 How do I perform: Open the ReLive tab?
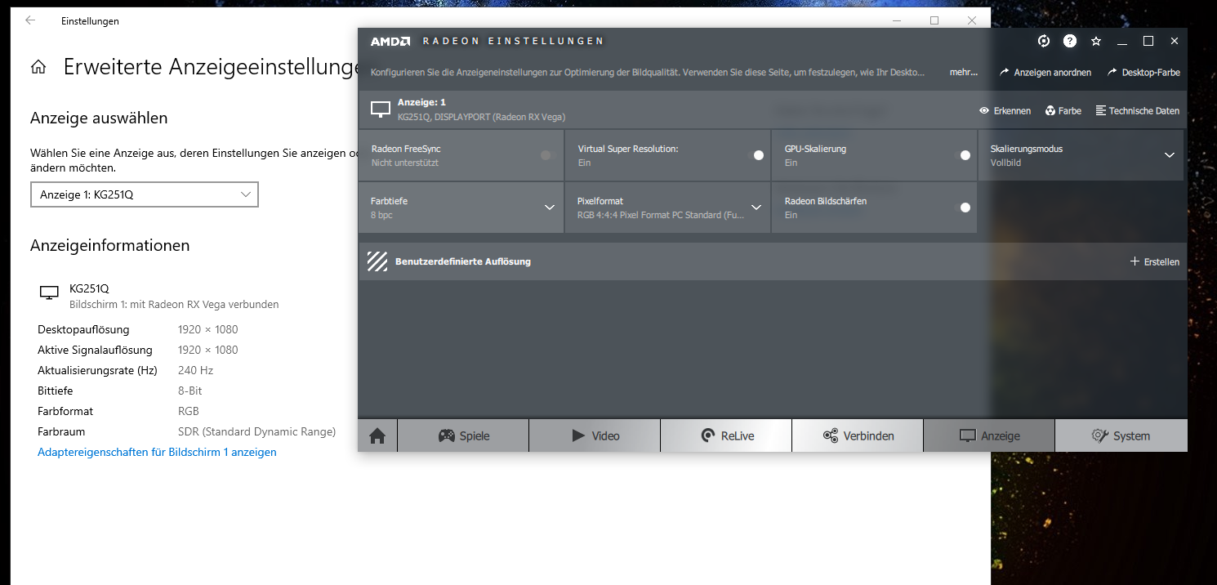[726, 435]
